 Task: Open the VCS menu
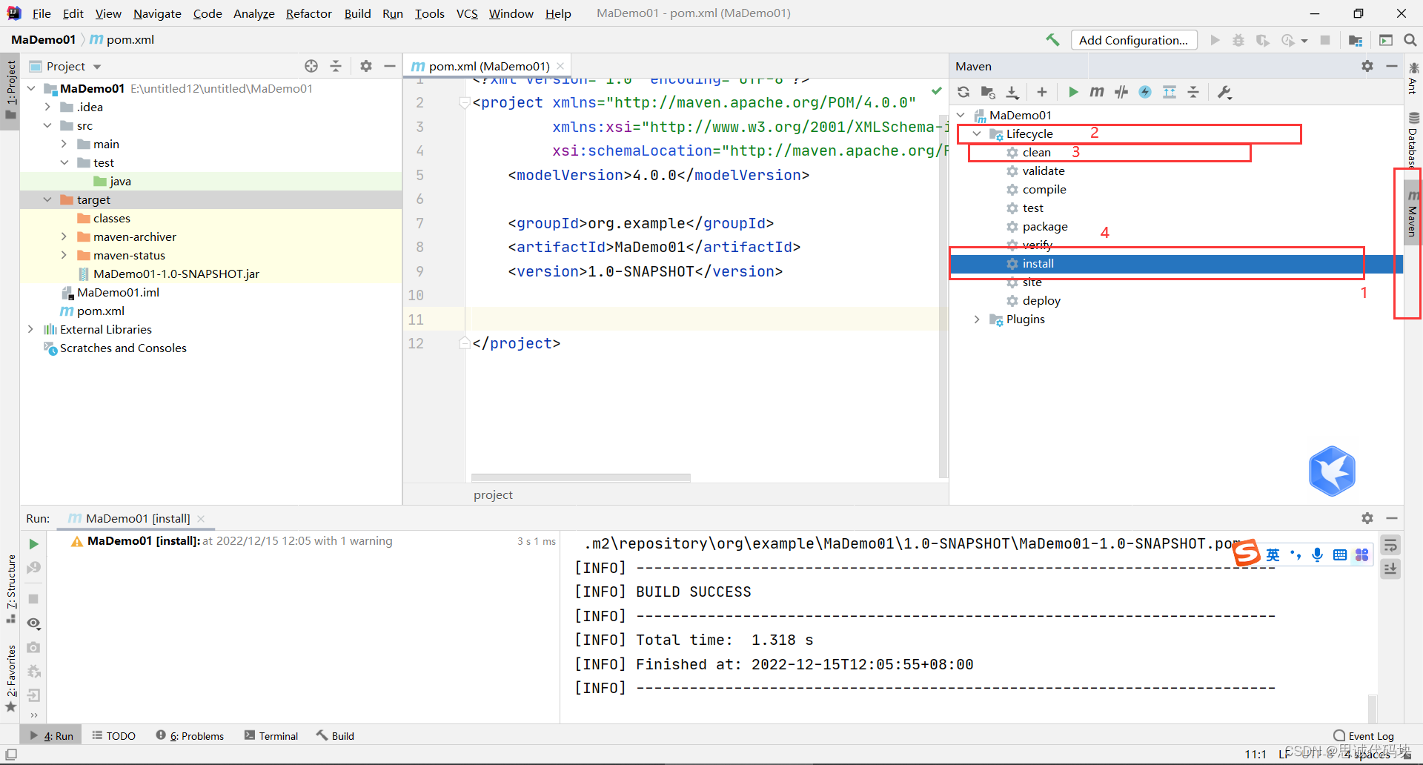pos(467,13)
